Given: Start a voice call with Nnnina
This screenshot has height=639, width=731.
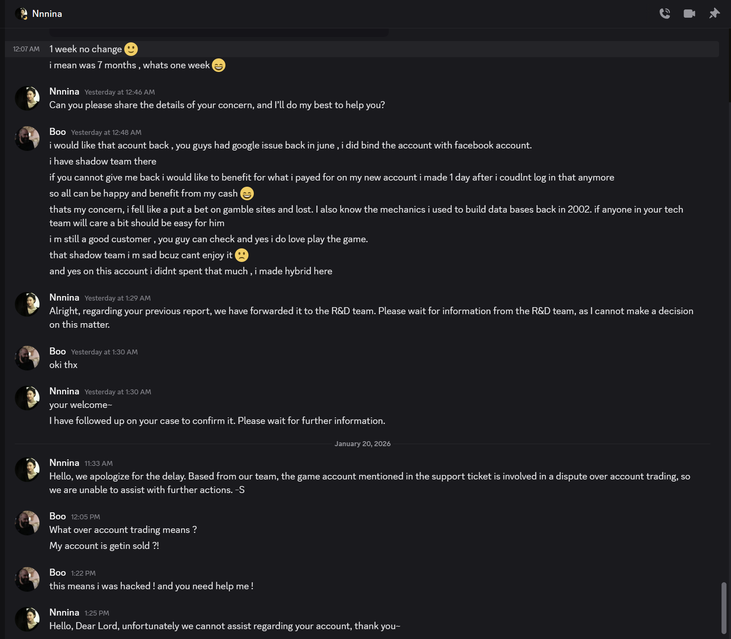Looking at the screenshot, I should (x=664, y=14).
